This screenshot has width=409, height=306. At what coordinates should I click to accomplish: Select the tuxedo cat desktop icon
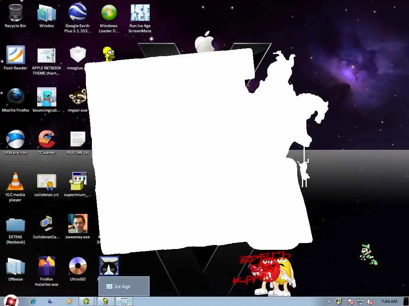click(x=109, y=266)
